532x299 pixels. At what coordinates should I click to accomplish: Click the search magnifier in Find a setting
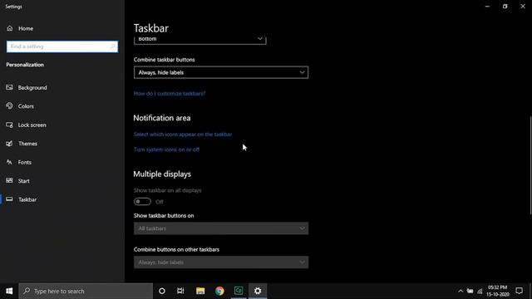pyautogui.click(x=113, y=47)
